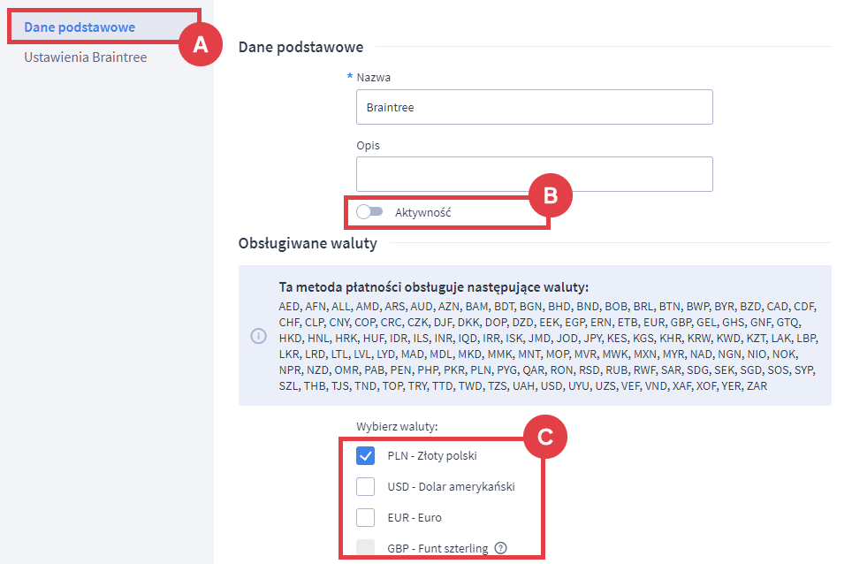Click the disabled GBP - Funt szterling checkbox
This screenshot has height=564, width=852.
pos(365,548)
